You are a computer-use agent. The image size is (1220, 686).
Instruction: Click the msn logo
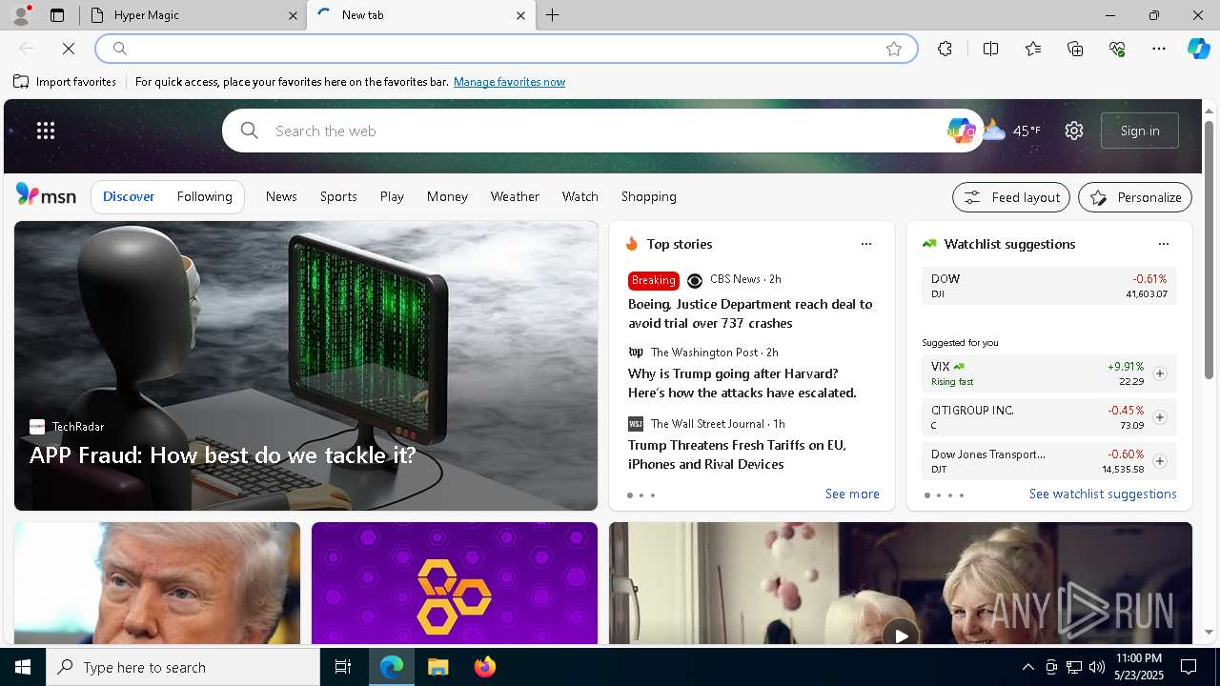[46, 195]
